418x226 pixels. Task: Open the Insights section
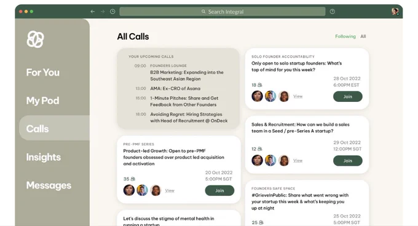[x=44, y=157]
